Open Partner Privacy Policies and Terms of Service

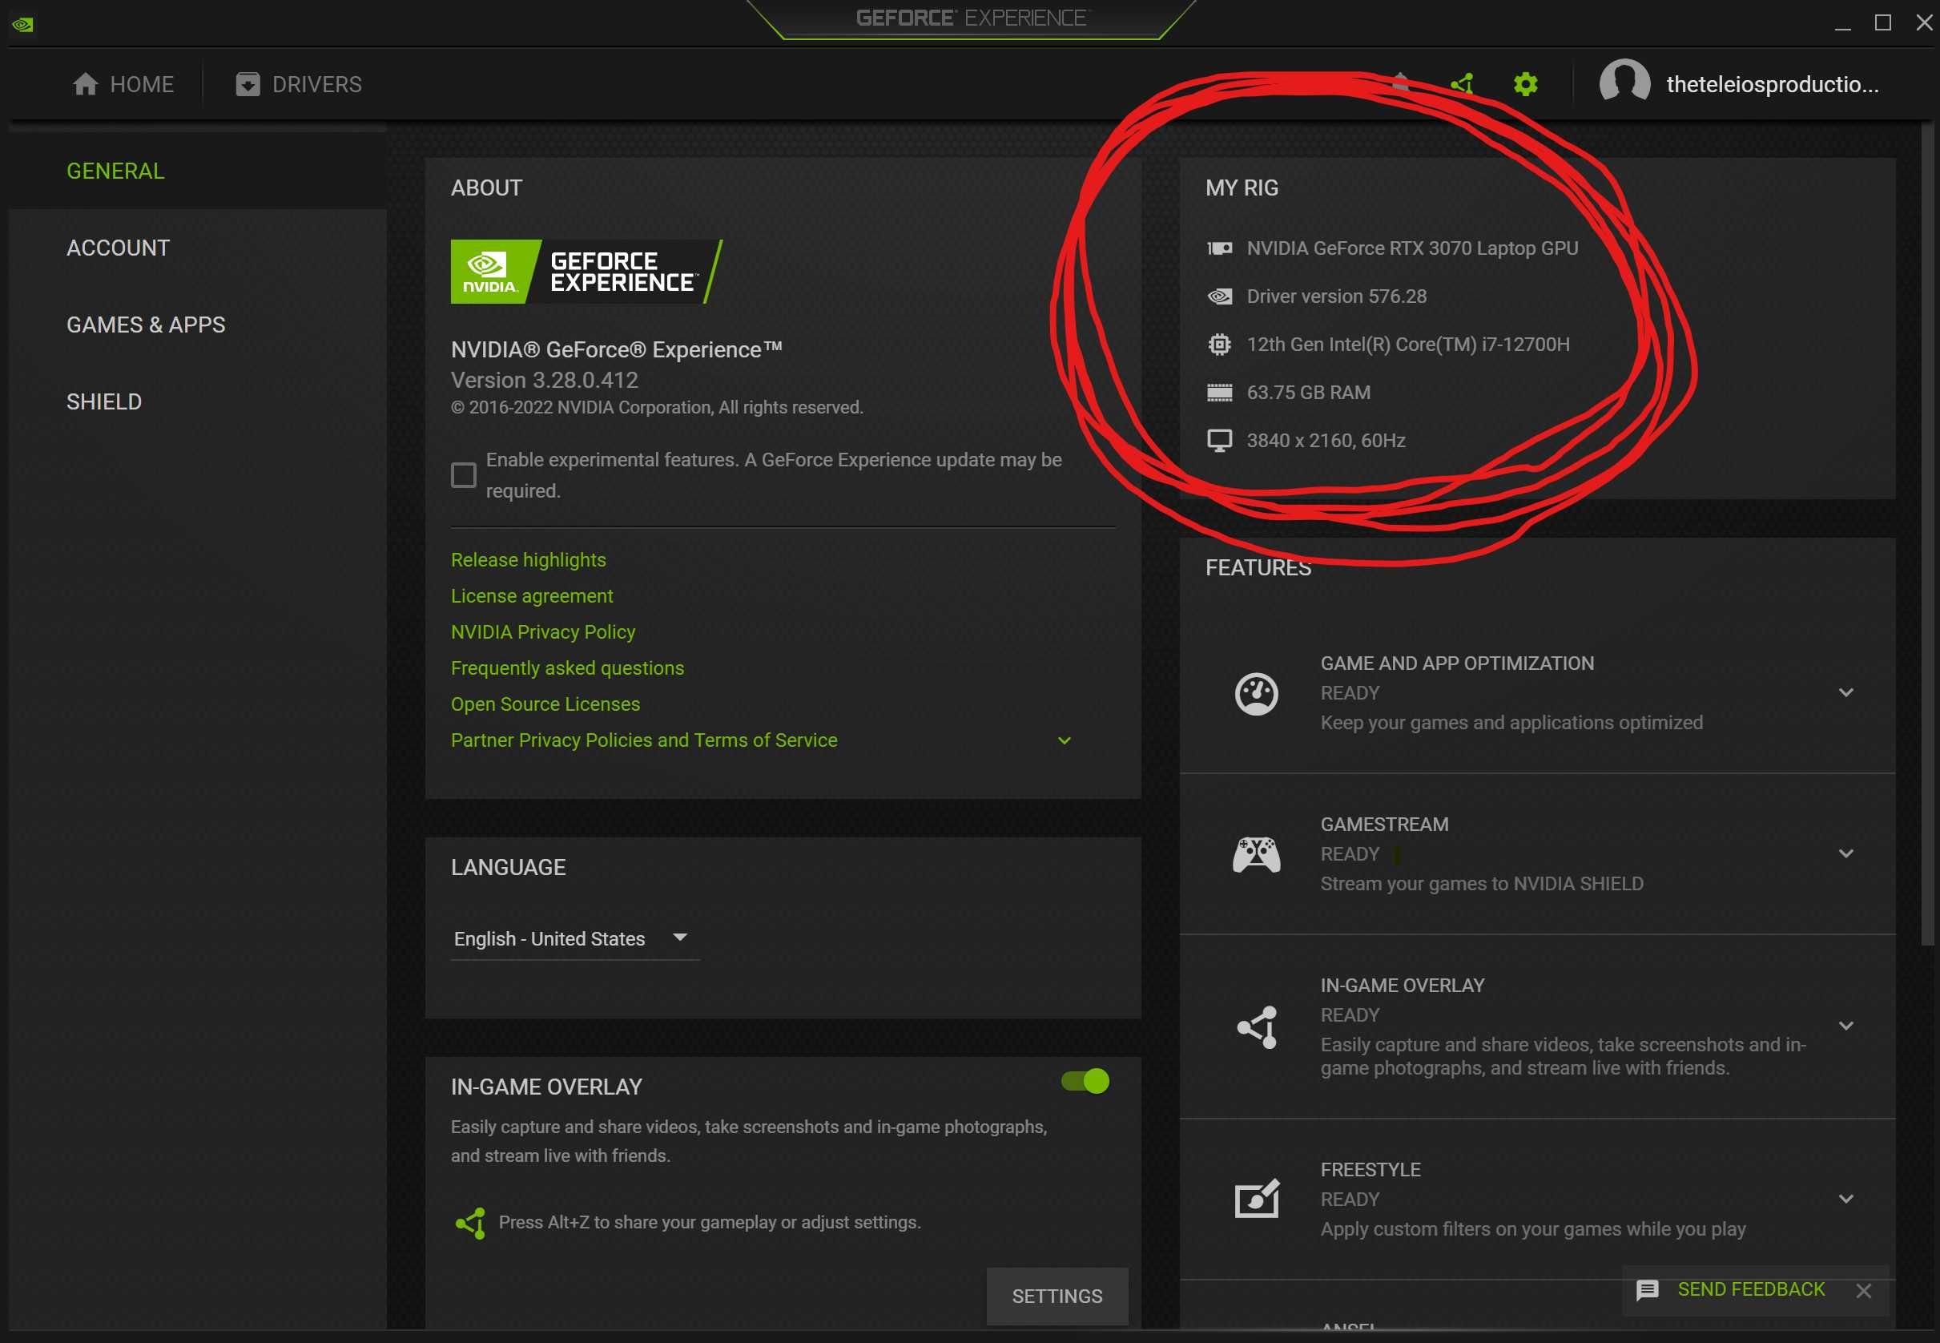643,740
